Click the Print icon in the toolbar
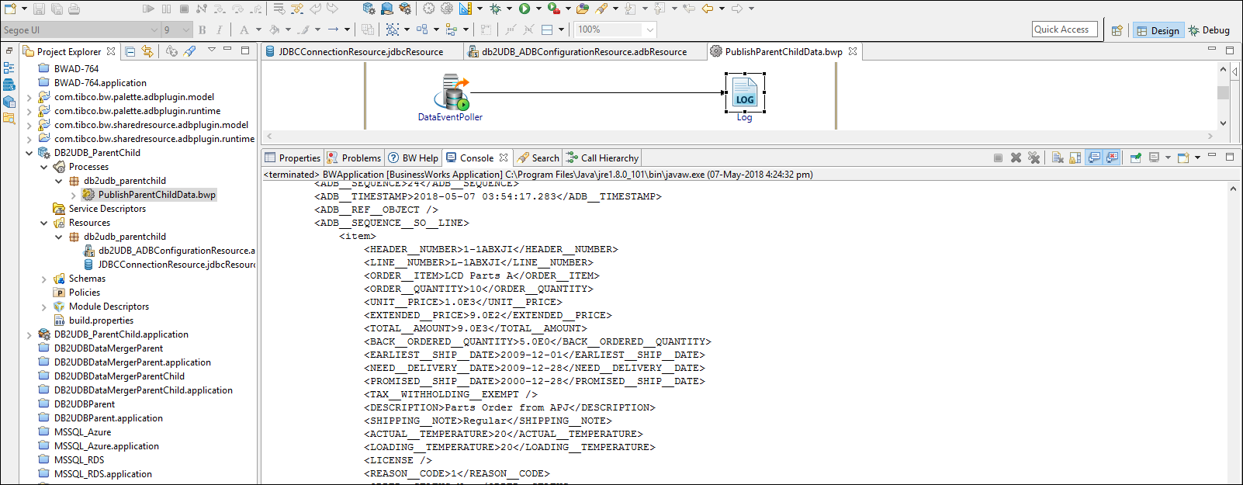The width and height of the screenshot is (1243, 485). 74,9
